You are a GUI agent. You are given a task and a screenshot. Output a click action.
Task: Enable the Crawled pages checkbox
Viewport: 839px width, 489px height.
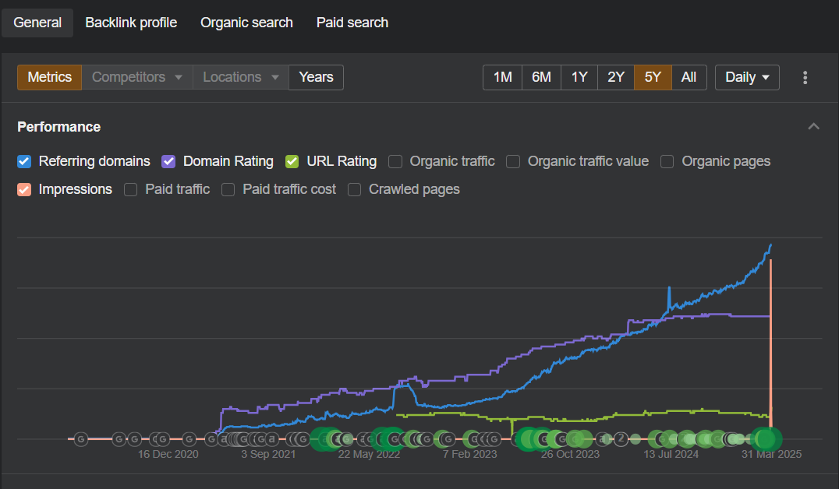[354, 190]
